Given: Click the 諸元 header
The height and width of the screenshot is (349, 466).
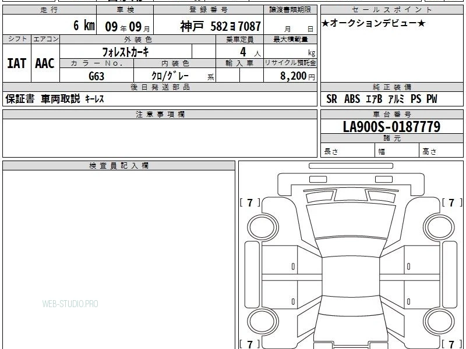Looking at the screenshot, I should coord(391,138).
